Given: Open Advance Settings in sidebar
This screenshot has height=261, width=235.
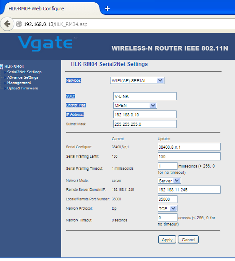Looking at the screenshot, I should point(22,77).
